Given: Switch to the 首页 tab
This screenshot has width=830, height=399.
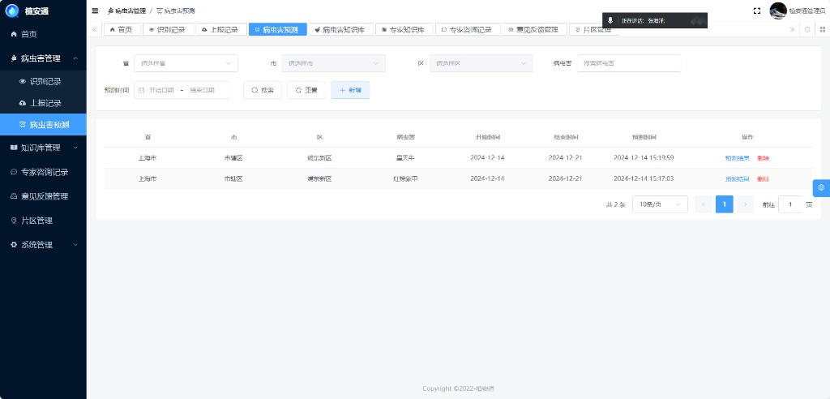Looking at the screenshot, I should pyautogui.click(x=122, y=30).
